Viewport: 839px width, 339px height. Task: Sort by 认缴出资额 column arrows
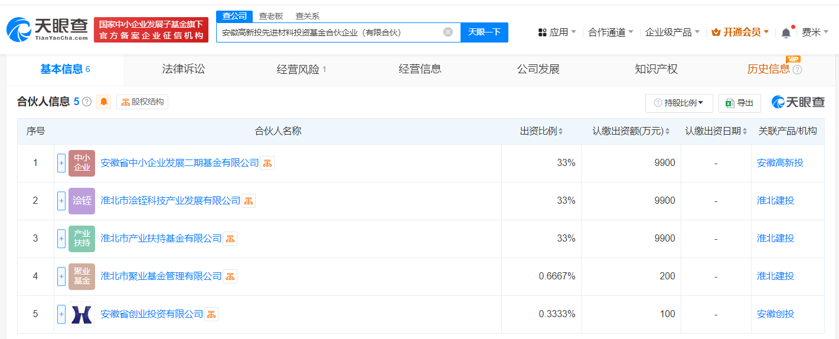(667, 131)
